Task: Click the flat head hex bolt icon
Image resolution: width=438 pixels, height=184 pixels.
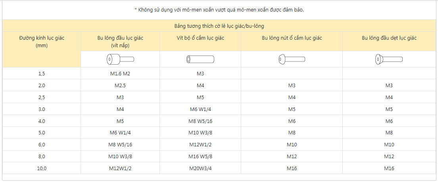Action: pyautogui.click(x=389, y=59)
